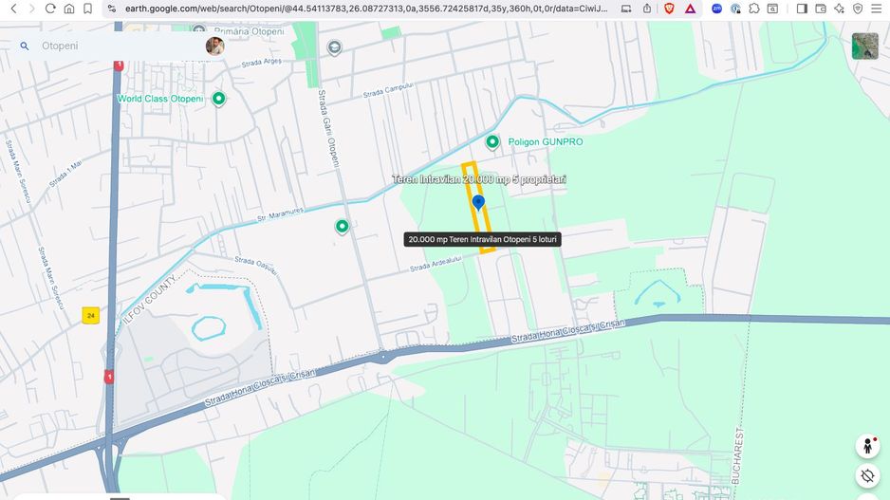
Task: Click the ILFOV COUNTY border label
Action: coord(150,299)
